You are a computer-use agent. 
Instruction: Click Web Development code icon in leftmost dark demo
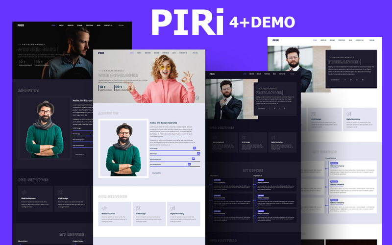23,192
